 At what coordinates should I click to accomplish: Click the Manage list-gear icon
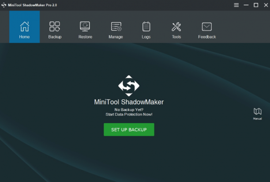pyautogui.click(x=116, y=27)
